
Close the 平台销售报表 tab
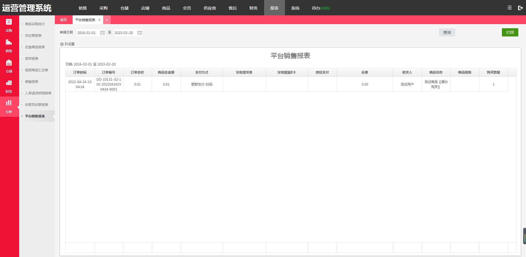99,20
